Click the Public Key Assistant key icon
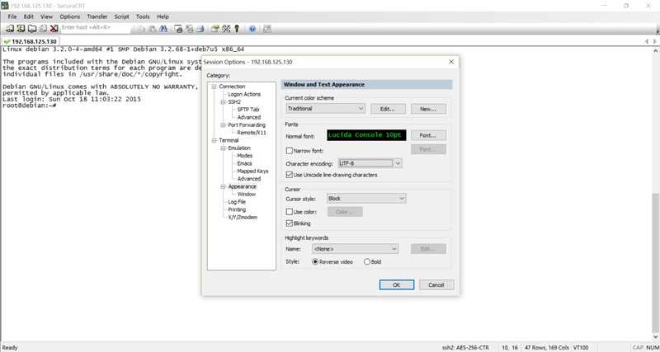Image resolution: width=660 pixels, height=352 pixels. click(237, 29)
